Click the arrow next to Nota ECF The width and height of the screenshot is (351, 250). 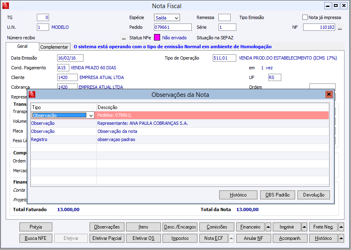pyautogui.click(x=231, y=238)
